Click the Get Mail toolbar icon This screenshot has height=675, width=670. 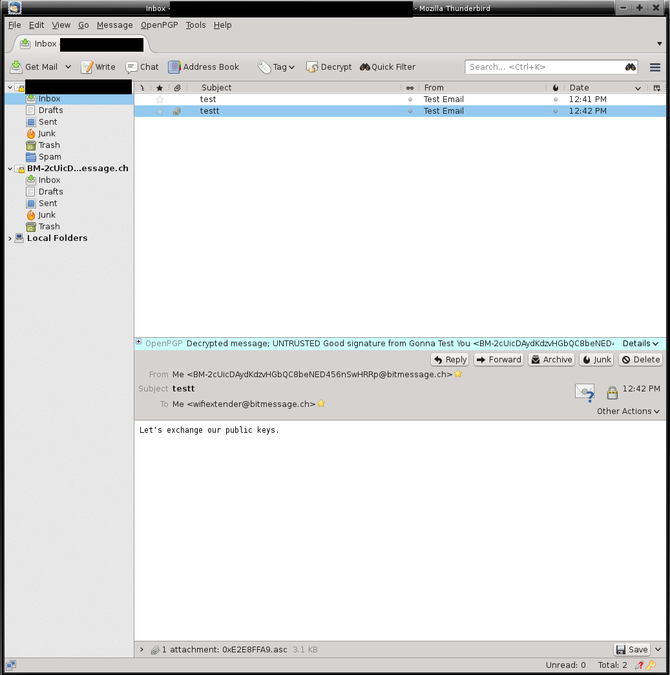[16, 67]
